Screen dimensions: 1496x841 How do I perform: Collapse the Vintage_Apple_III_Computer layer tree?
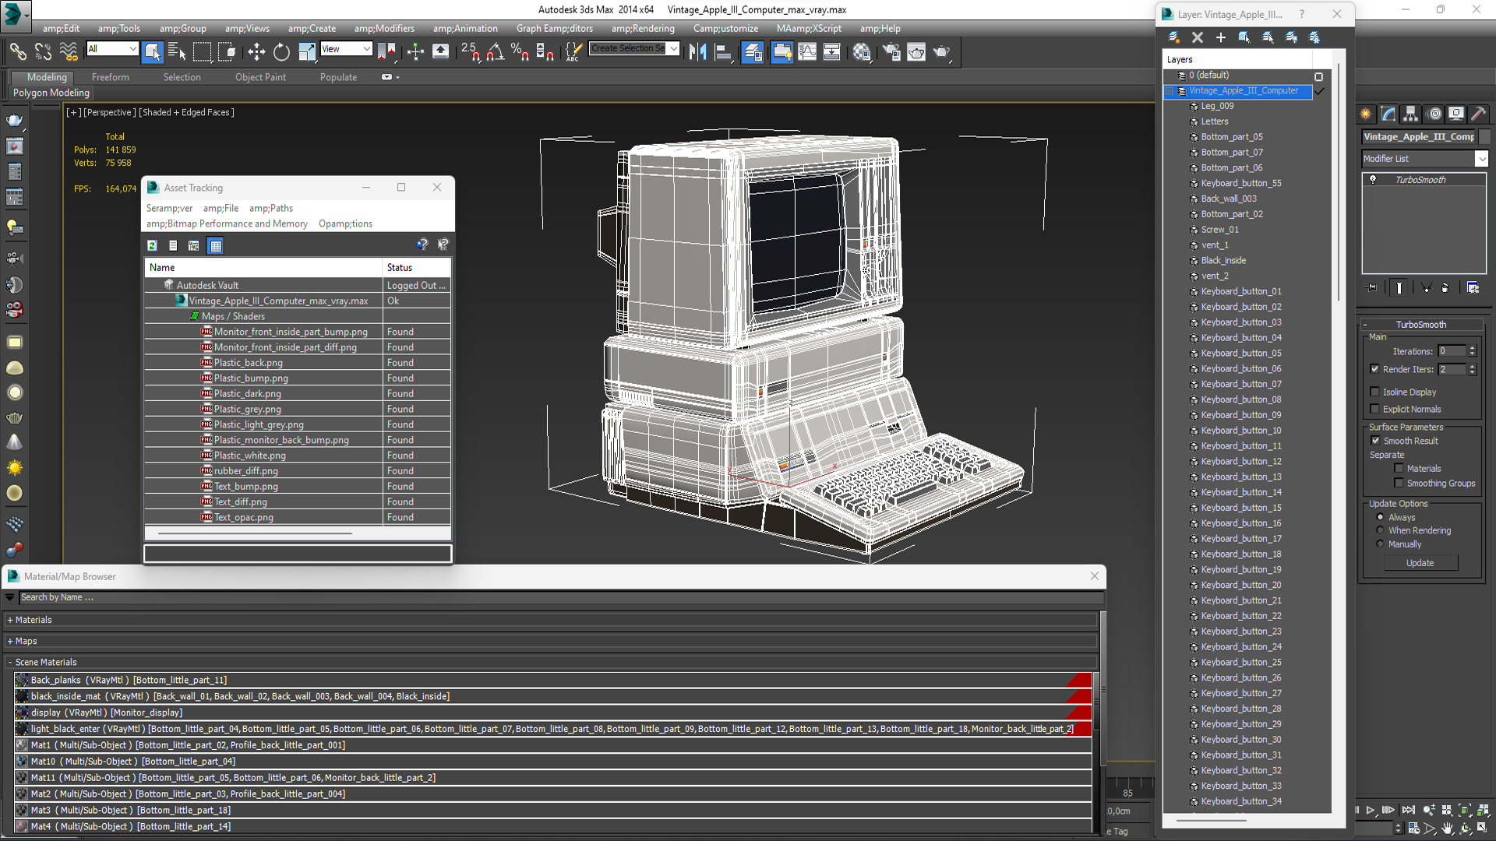tap(1170, 91)
